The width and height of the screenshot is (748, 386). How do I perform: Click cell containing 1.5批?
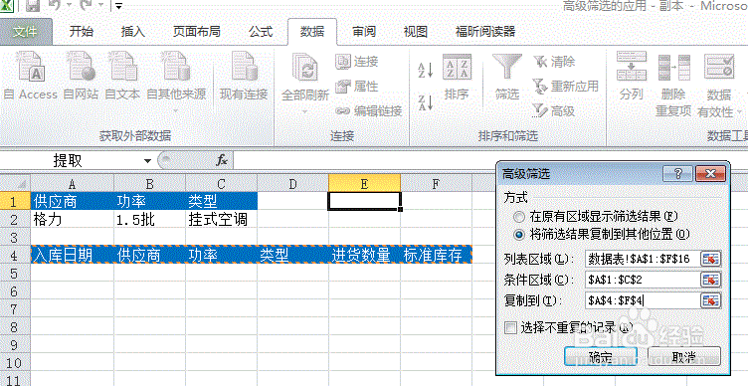tap(150, 220)
